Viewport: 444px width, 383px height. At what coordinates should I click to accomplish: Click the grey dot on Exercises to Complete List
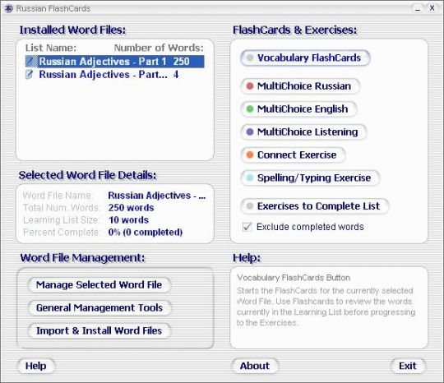(x=250, y=206)
